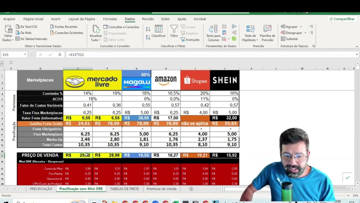Viewport: 360px width, 203px height.
Task: Import data De Text/CSV
Action: point(27,27)
